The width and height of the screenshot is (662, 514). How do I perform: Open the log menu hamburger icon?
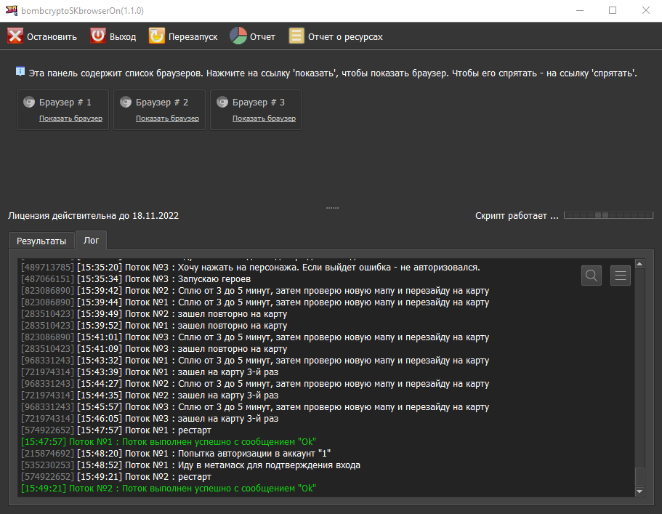pyautogui.click(x=621, y=276)
